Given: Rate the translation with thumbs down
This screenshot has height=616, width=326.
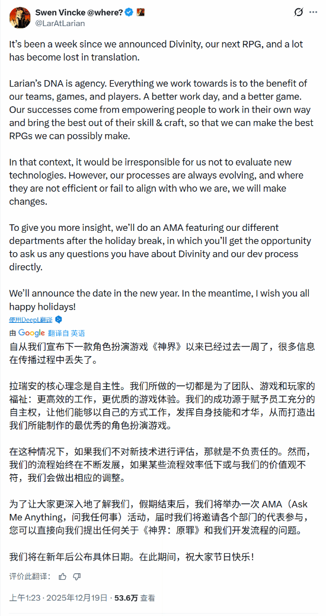Looking at the screenshot, I should pyautogui.click(x=77, y=576).
